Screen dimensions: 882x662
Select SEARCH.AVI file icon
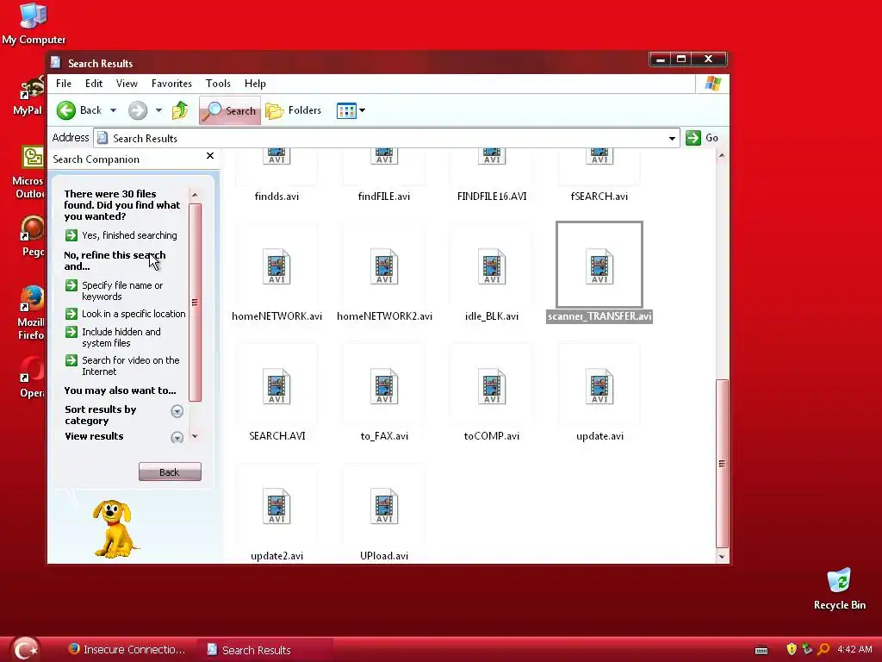pos(276,387)
